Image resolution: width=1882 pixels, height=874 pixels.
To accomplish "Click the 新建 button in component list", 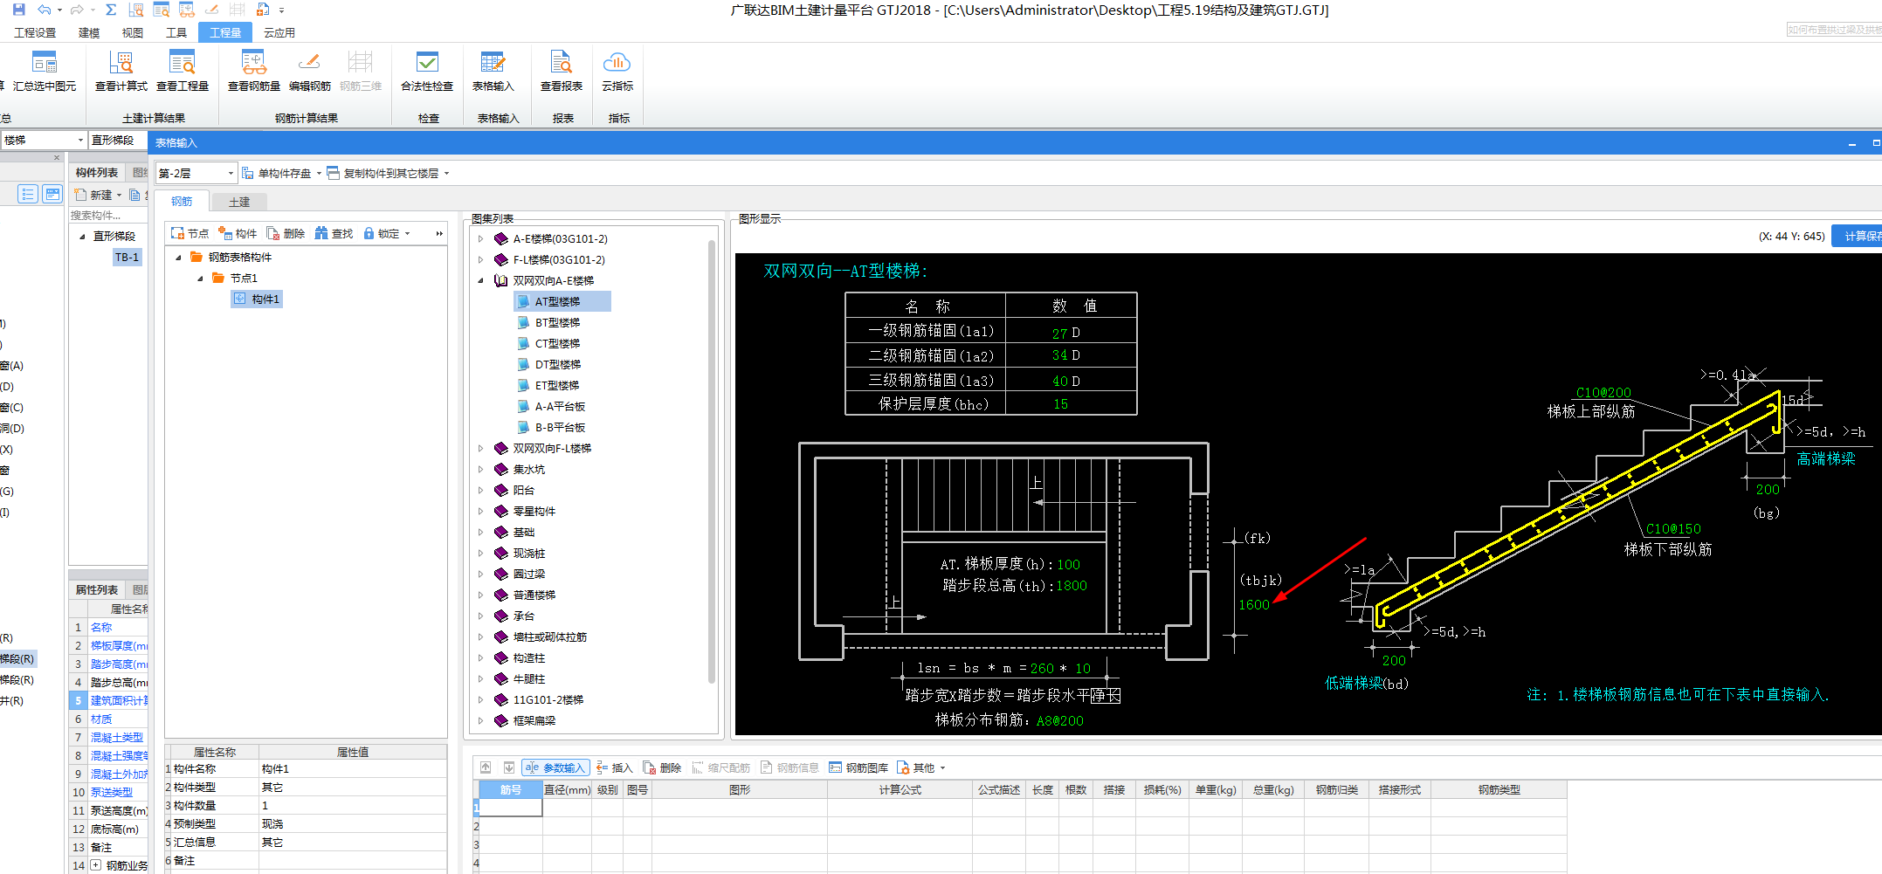I will pyautogui.click(x=99, y=195).
